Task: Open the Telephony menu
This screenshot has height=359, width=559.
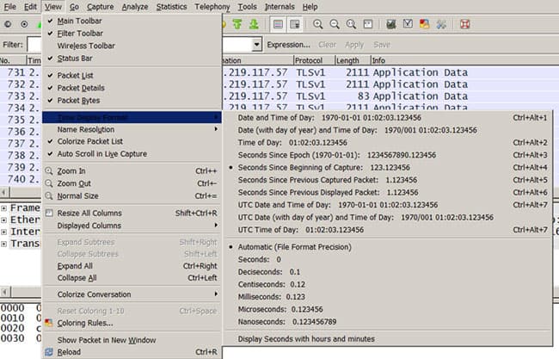Action: tap(212, 7)
